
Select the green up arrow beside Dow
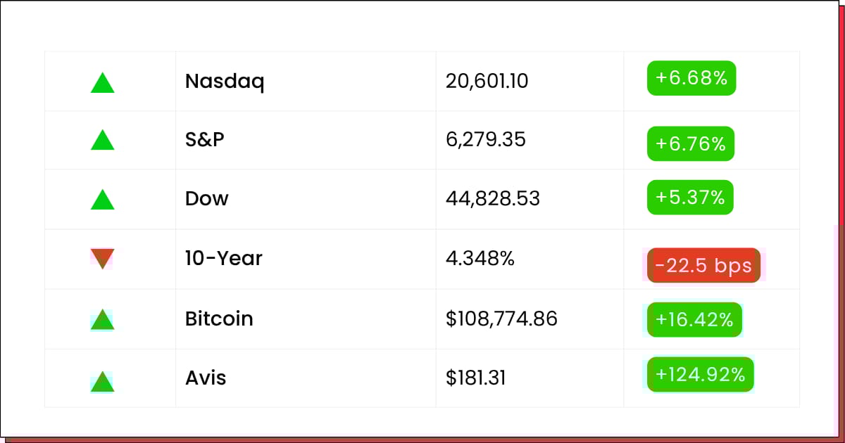coord(103,200)
